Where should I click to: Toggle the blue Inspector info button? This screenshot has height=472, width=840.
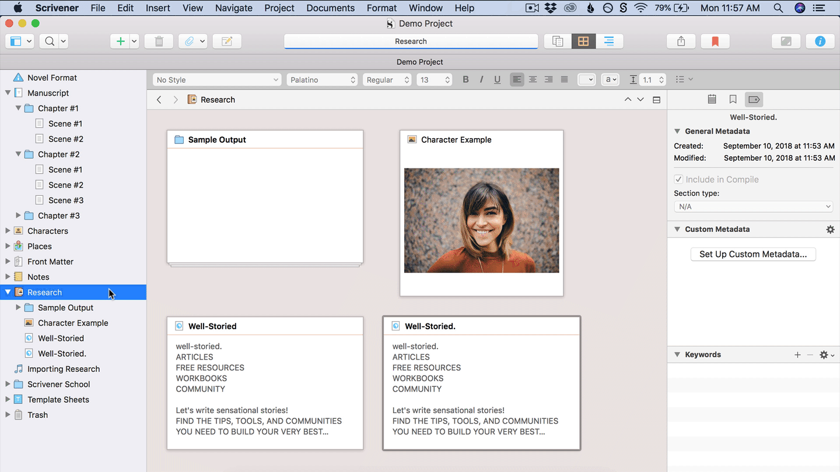click(x=820, y=41)
